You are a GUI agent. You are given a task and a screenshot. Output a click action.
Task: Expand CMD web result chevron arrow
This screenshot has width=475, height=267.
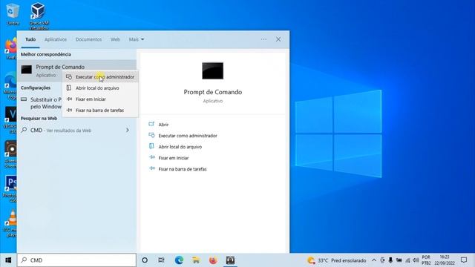coord(128,131)
